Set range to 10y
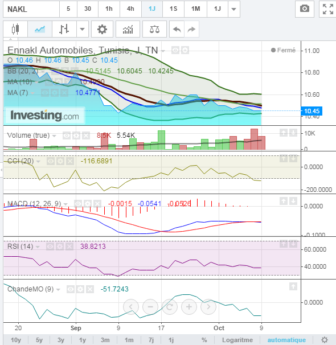Screen dimensions: 336x345 coord(16,340)
